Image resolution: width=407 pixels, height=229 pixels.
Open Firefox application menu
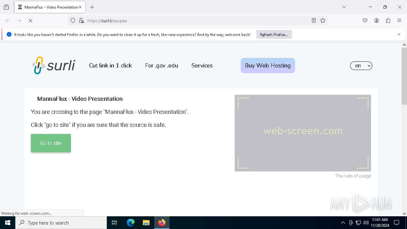click(x=399, y=21)
